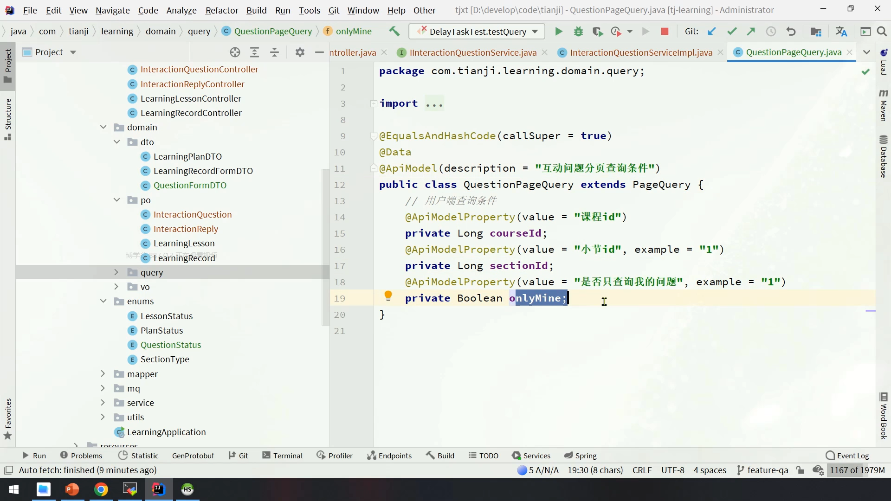
Task: Toggle the read-only lock icon in status bar
Action: click(x=800, y=470)
